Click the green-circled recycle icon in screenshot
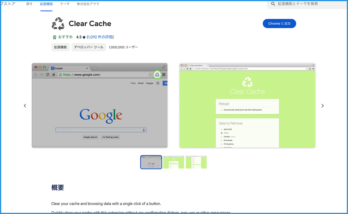 coord(157,75)
